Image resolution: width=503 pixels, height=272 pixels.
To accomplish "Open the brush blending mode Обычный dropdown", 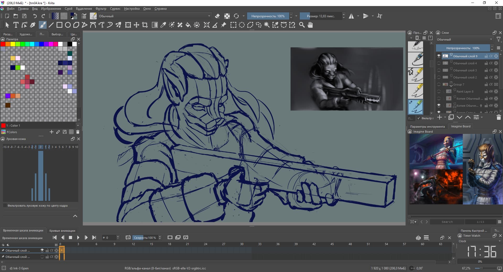I will (155, 16).
